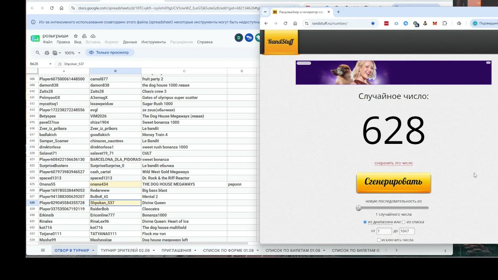Open the Данные menu
The height and width of the screenshot is (280, 498).
[130, 42]
